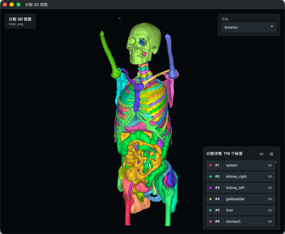Hide the liver segmentation
Screen dimensions: 285x234
tap(270, 210)
